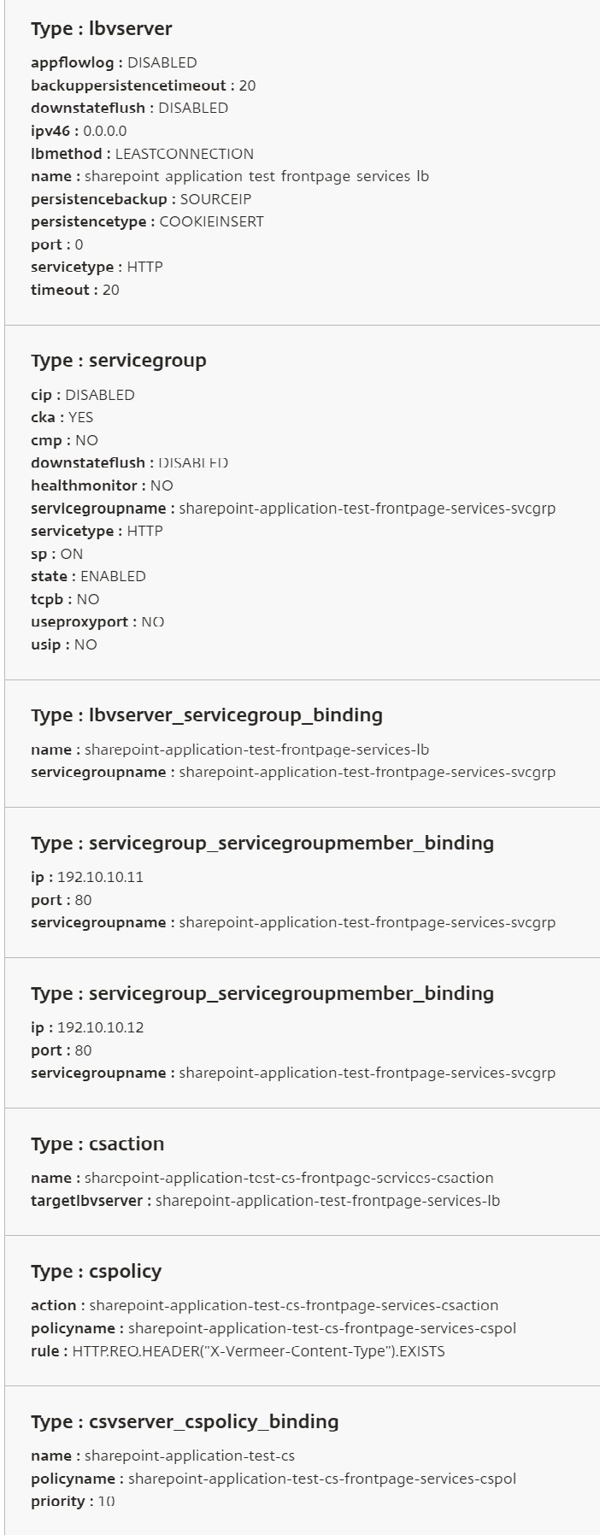Click the 'Type : servicegroup' heading

[119, 361]
